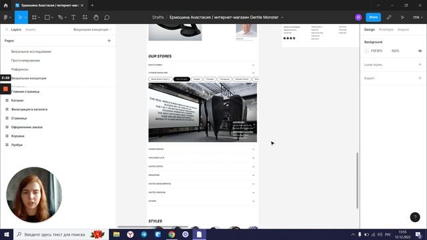
Task: Open page Прототипирование
Action: tap(25, 61)
